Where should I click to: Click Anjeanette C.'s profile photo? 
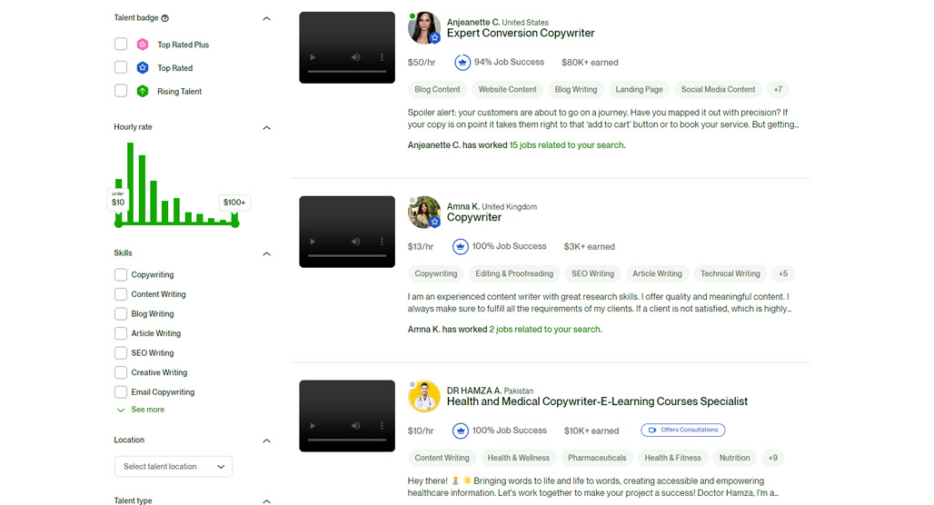click(424, 27)
